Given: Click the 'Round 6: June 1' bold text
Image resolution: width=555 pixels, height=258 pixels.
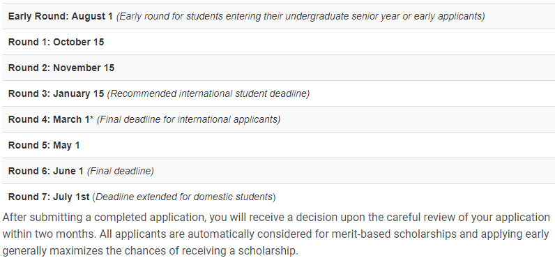Looking at the screenshot, I should click(46, 172).
